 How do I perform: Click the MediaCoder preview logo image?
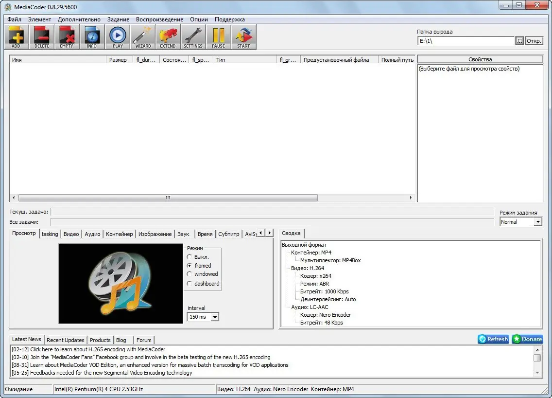(x=121, y=284)
